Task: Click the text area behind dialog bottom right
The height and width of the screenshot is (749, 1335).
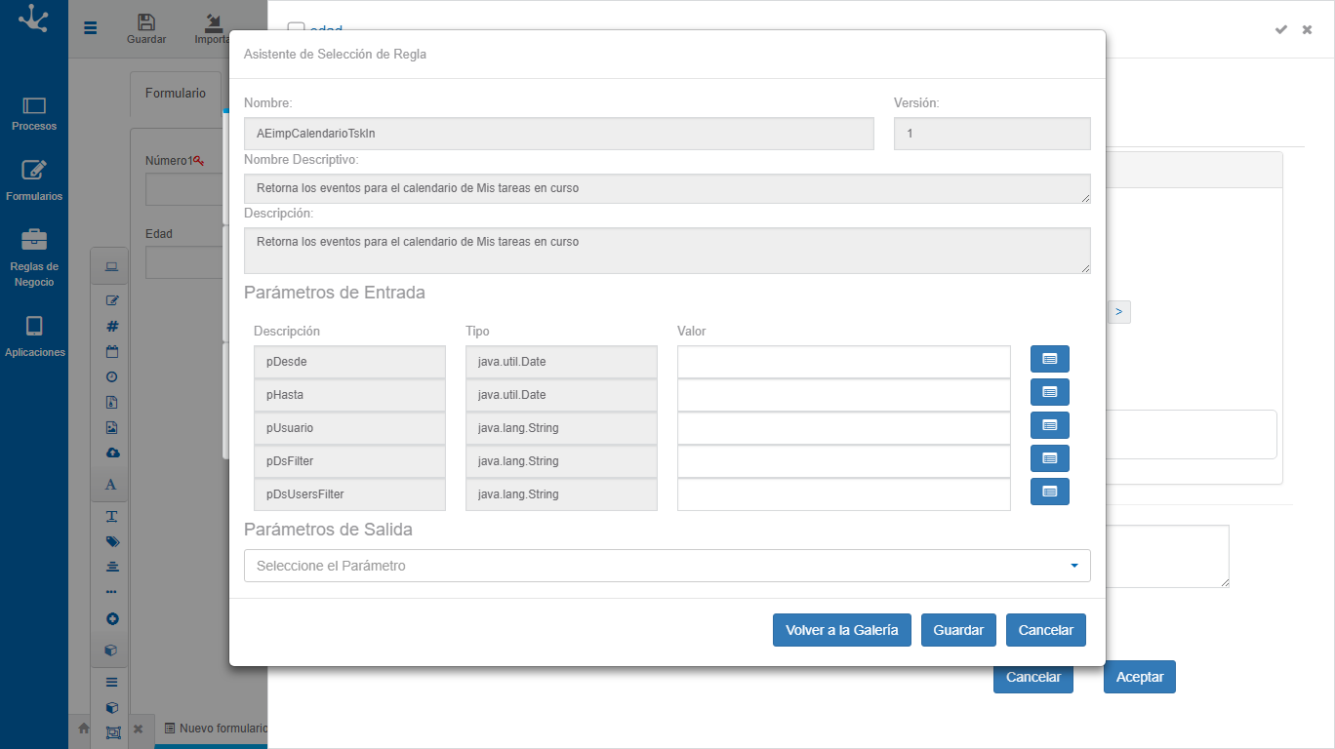Action: pyautogui.click(x=1167, y=556)
